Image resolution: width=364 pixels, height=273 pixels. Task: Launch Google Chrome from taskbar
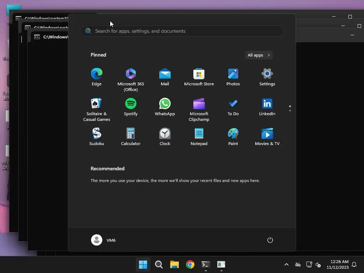coord(190,264)
